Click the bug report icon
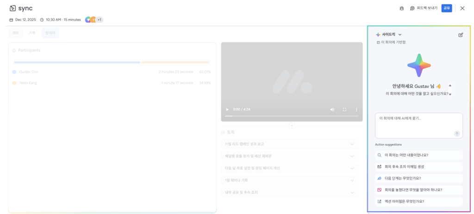Viewport: 474px width, 214px height. (401, 8)
